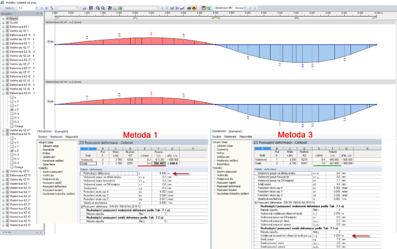The width and height of the screenshot is (397, 249).
Task: Click the filled-diagram display icon
Action: coord(189,8)
